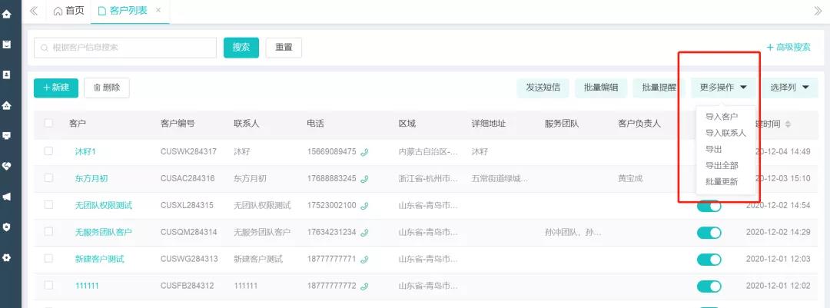Sort by the 创建时间 column sort arrows
The height and width of the screenshot is (308, 830).
[787, 124]
